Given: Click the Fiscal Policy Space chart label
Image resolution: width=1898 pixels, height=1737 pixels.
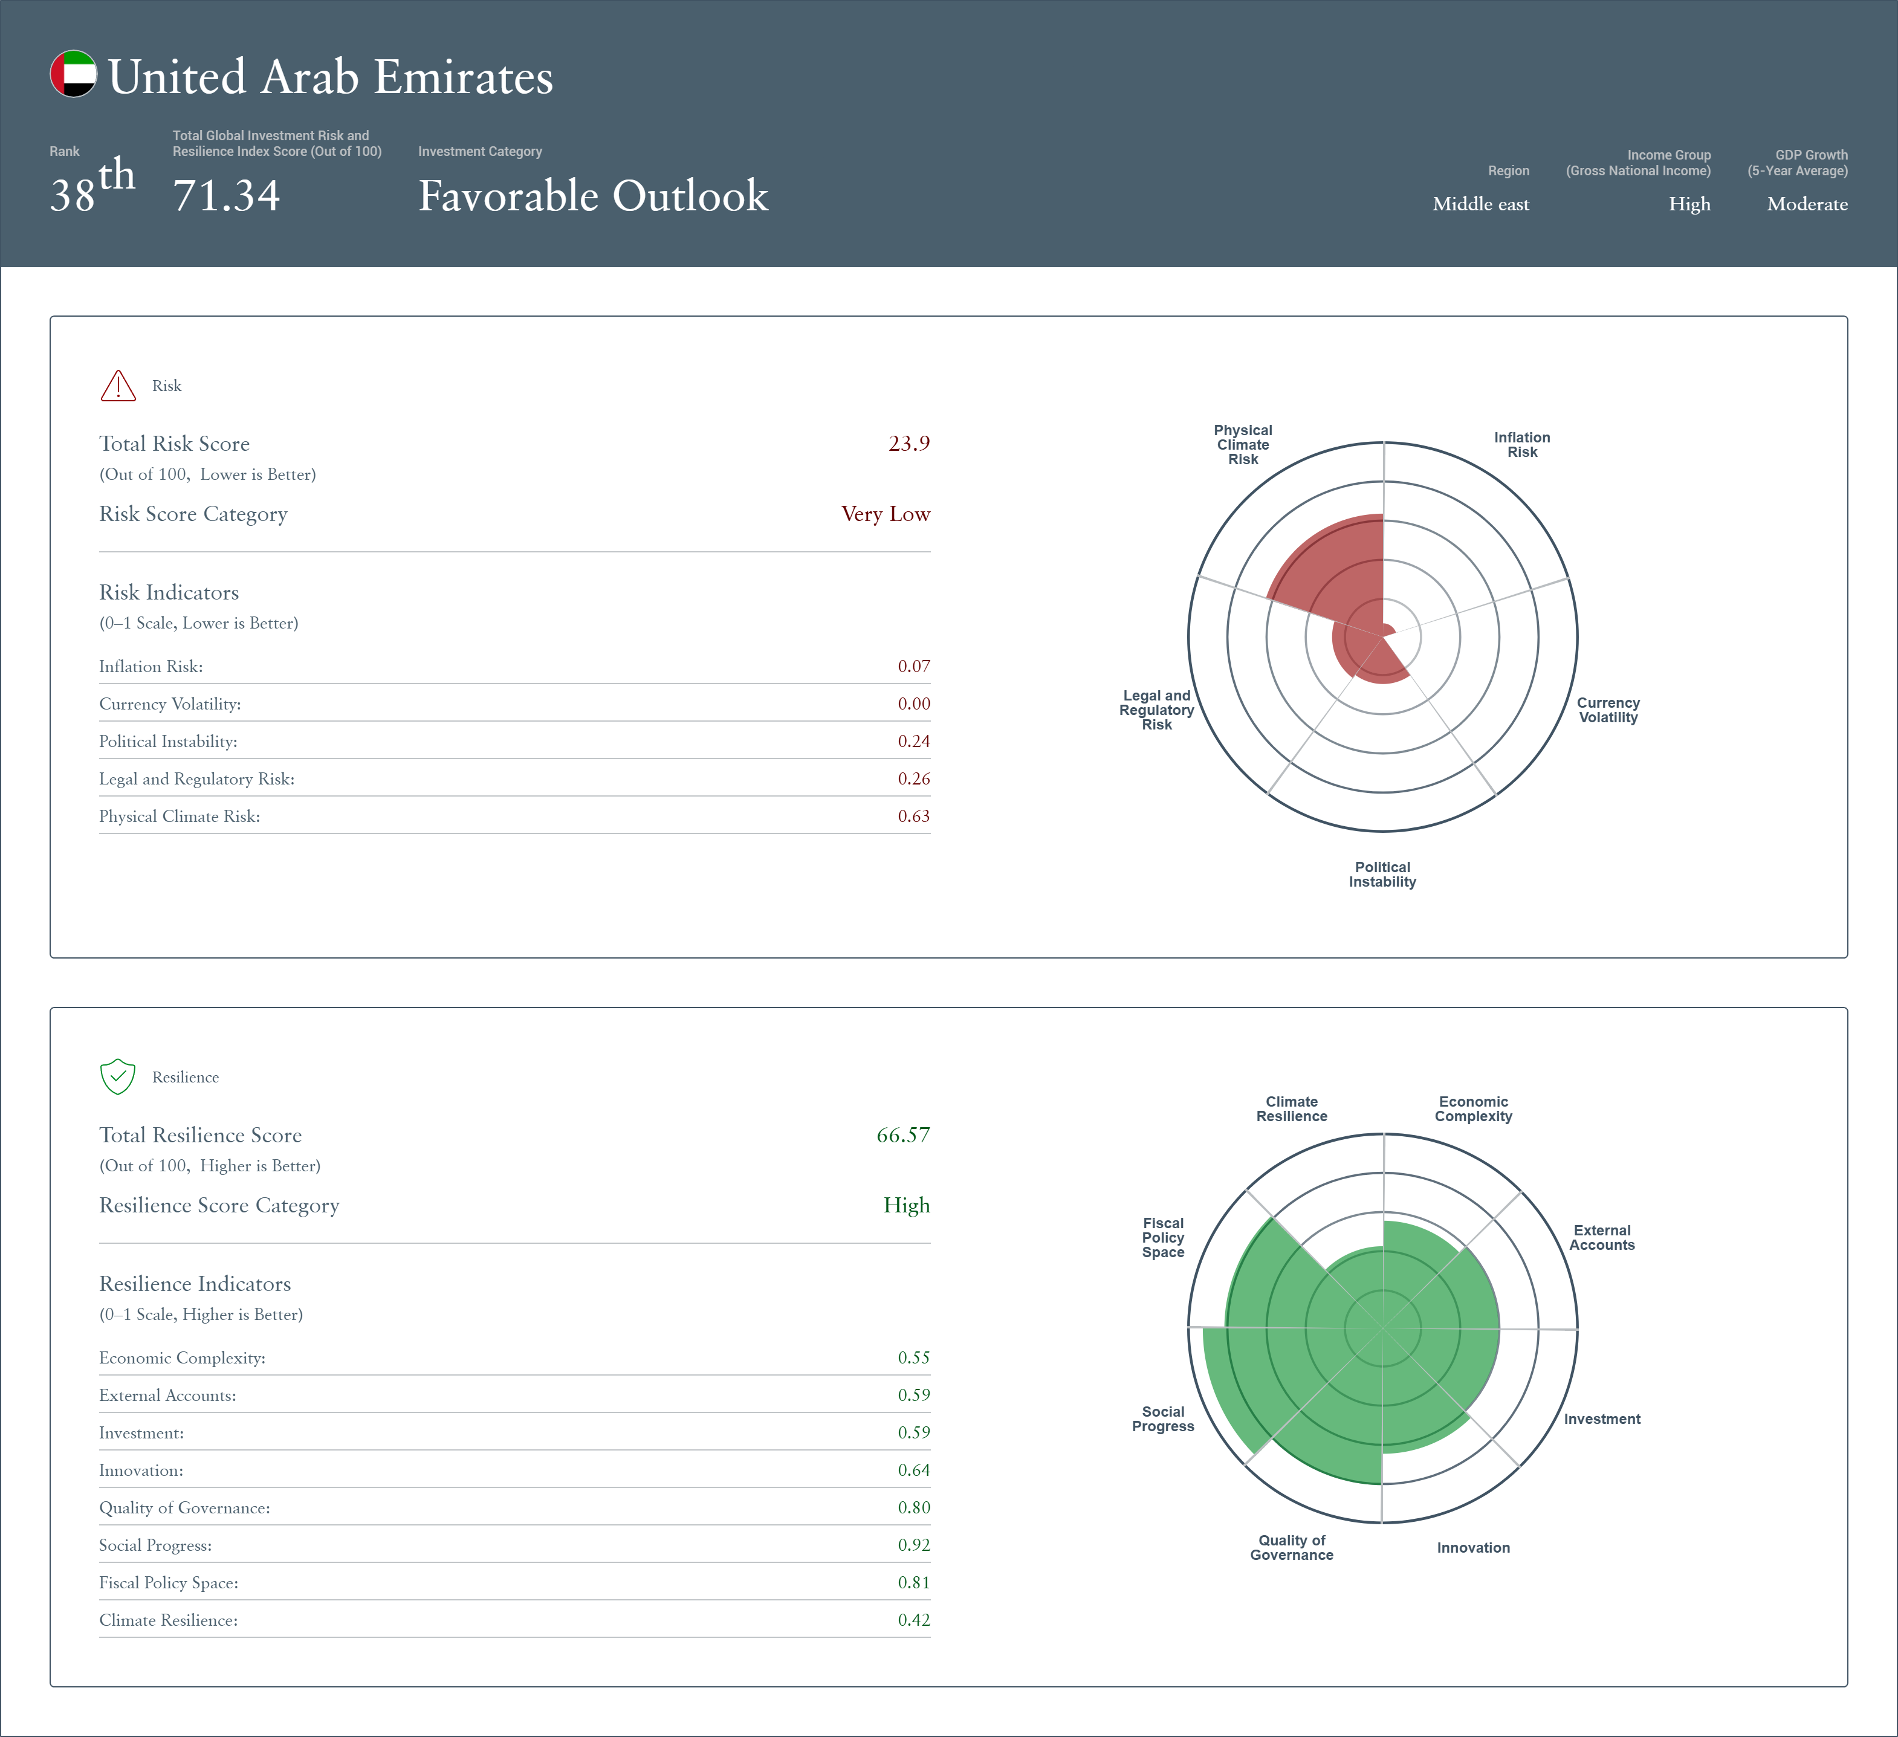Looking at the screenshot, I should [x=1163, y=1237].
